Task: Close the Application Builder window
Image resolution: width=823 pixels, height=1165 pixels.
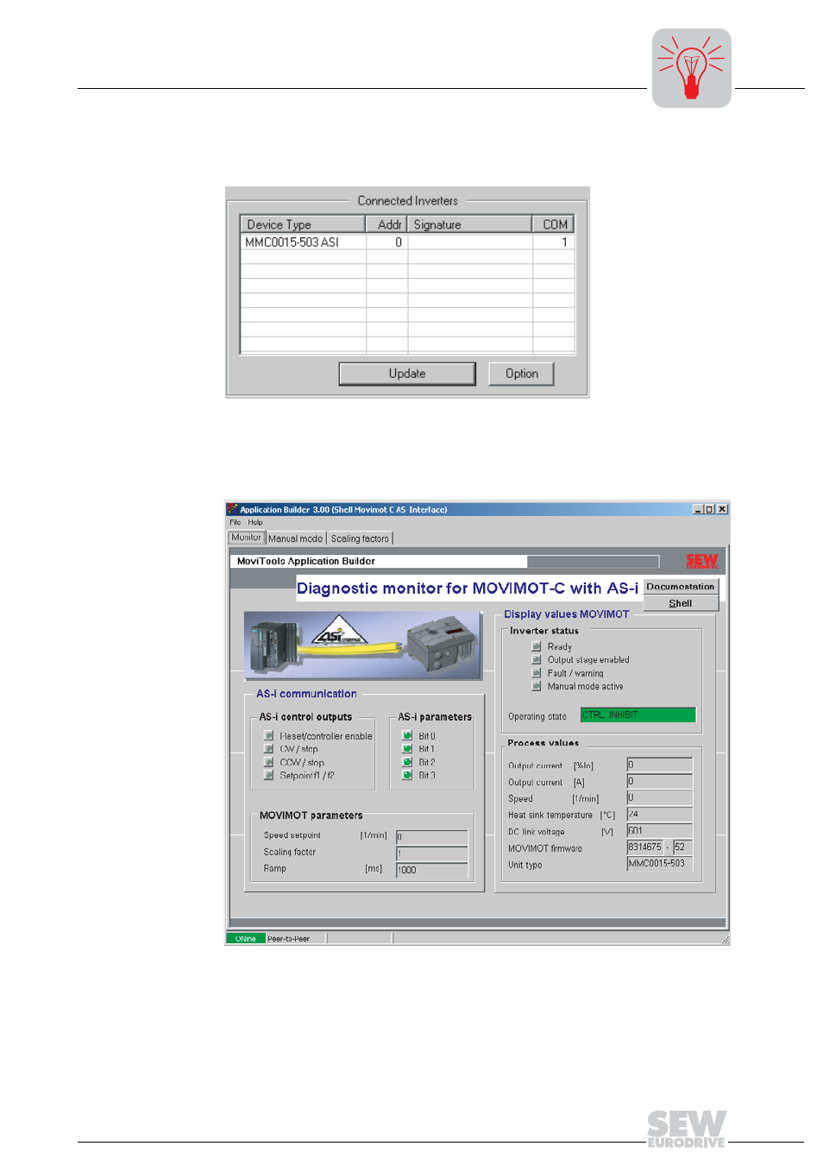Action: [723, 509]
